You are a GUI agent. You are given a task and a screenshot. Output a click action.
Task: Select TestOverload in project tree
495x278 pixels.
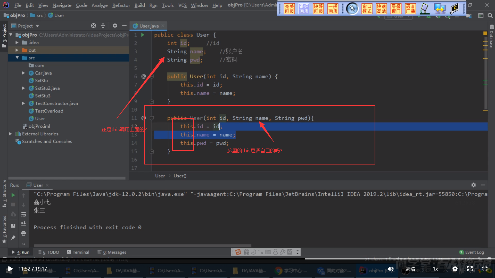coord(49,111)
